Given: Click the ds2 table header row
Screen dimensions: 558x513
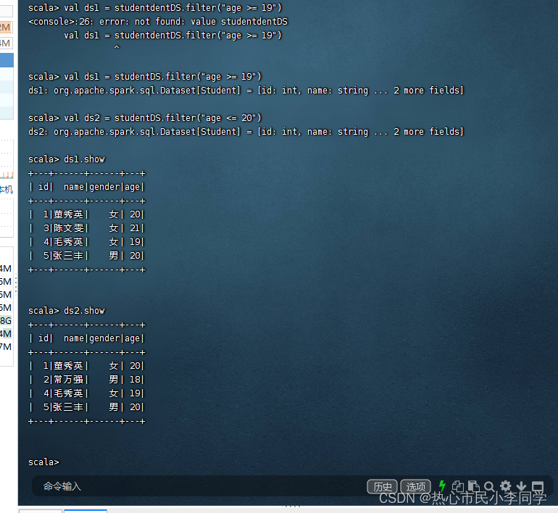Looking at the screenshot, I should (x=87, y=338).
